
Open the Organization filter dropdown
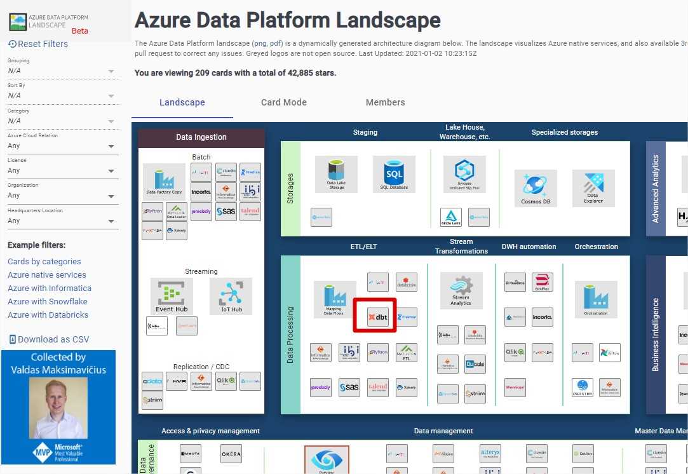(63, 195)
